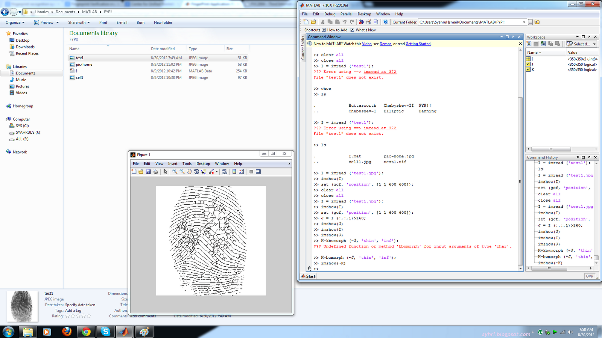Select test1 JPEG image in Documents library

(80, 58)
